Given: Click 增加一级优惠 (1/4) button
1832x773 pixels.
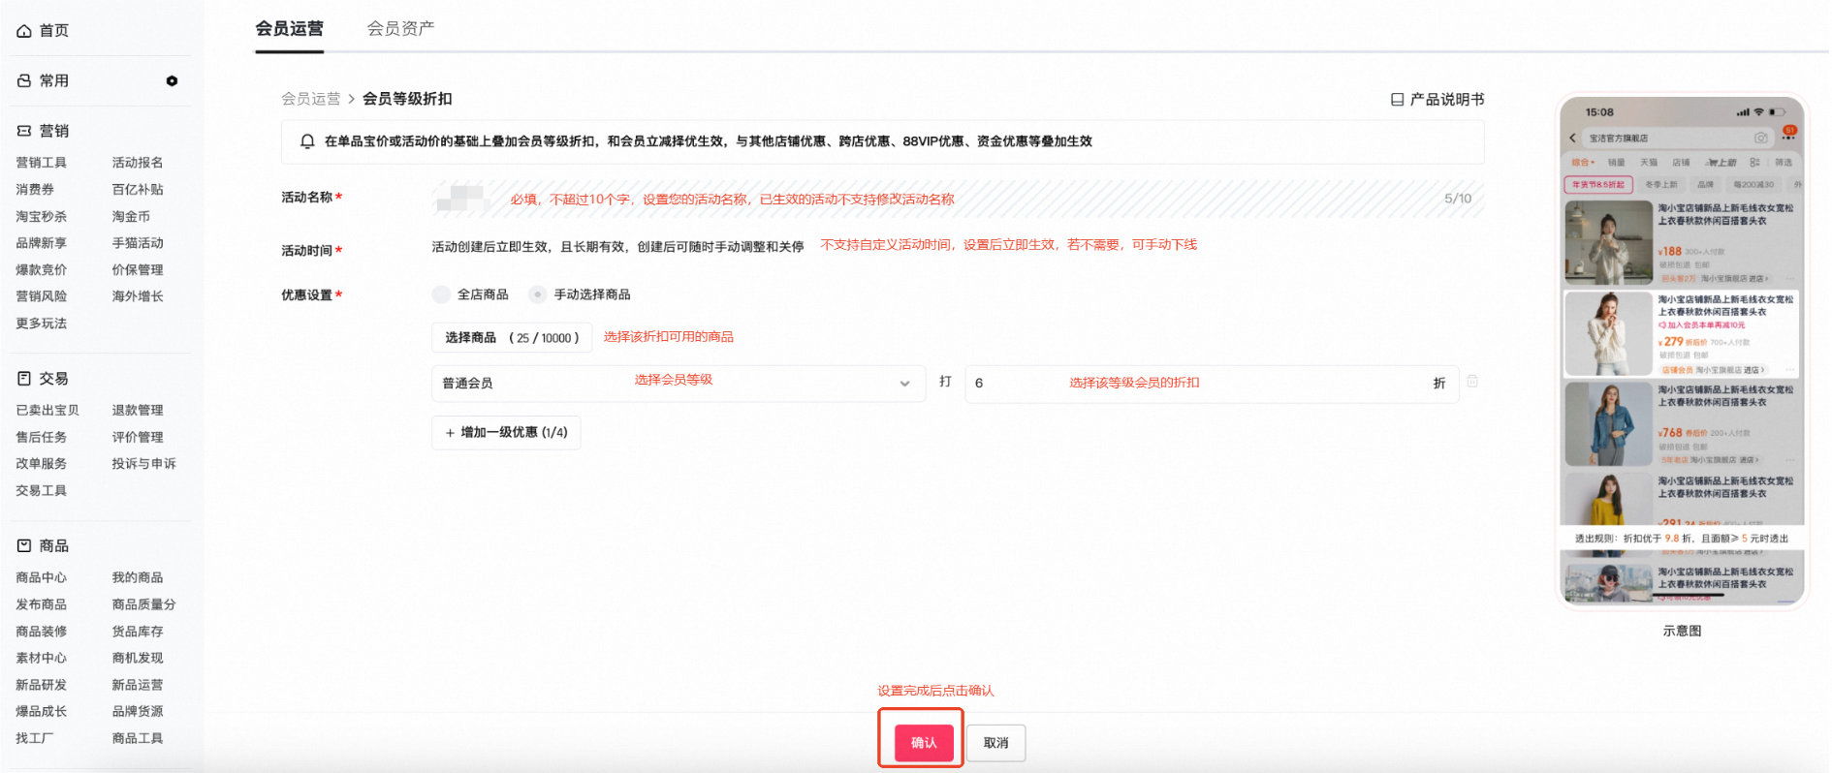Looking at the screenshot, I should click(x=506, y=432).
